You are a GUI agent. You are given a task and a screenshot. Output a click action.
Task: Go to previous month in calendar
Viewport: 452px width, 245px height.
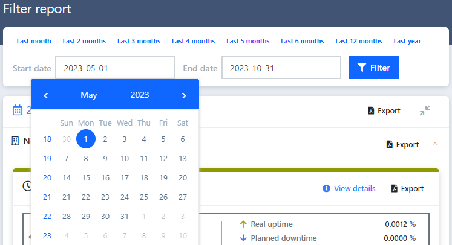[x=46, y=95]
